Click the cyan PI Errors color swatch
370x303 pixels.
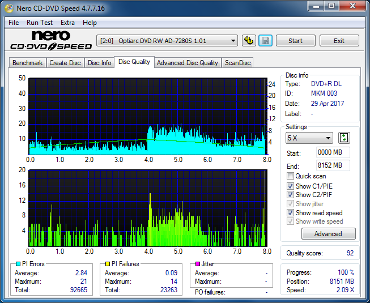point(18,264)
